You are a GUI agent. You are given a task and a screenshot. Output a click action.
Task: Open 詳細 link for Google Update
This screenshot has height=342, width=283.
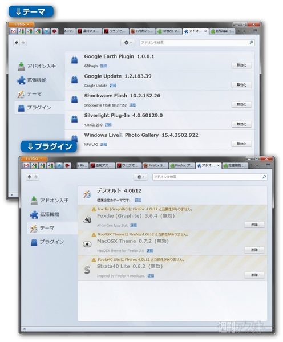[x=113, y=85]
